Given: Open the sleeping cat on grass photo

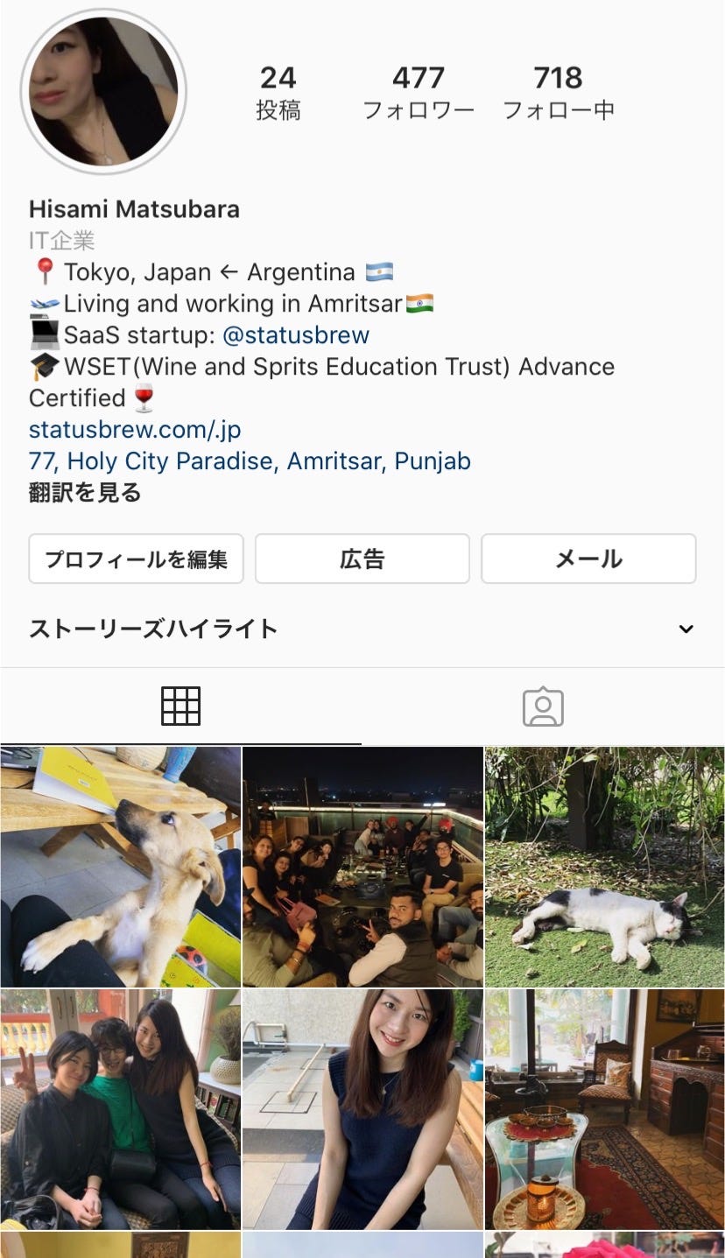Looking at the screenshot, I should point(605,867).
